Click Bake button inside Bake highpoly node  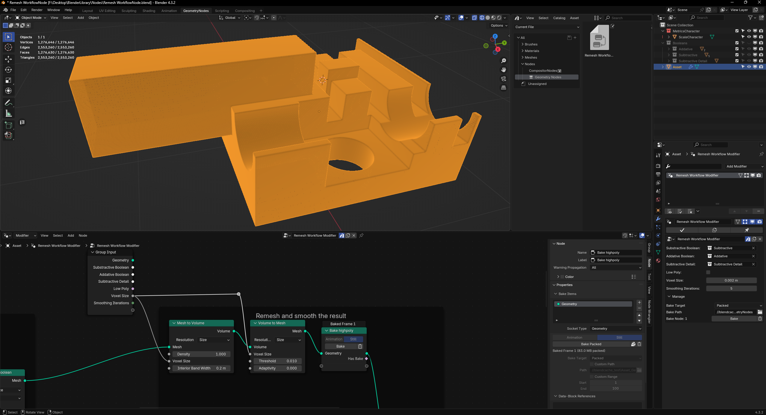(x=341, y=346)
